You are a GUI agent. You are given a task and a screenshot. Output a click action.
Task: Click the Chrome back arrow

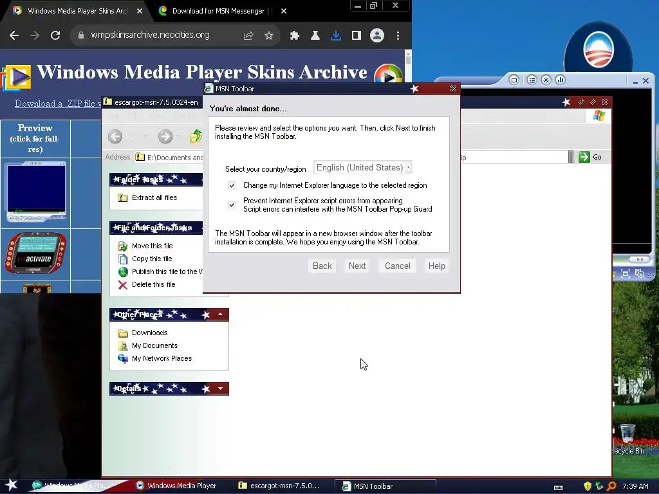(14, 36)
